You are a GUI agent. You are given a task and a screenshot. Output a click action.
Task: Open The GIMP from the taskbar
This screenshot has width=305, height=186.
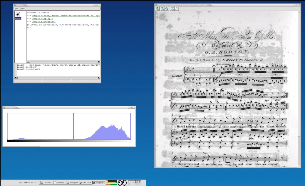tap(86, 183)
